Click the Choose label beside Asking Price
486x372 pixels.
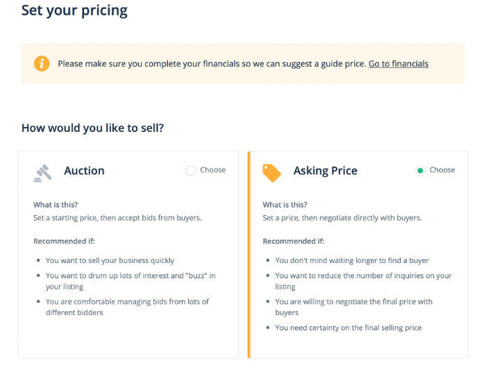pos(442,170)
